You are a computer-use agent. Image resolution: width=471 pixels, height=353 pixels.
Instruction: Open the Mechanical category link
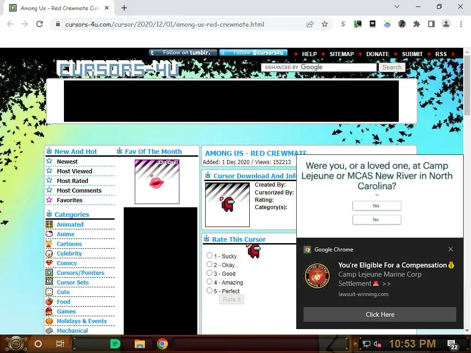point(72,330)
